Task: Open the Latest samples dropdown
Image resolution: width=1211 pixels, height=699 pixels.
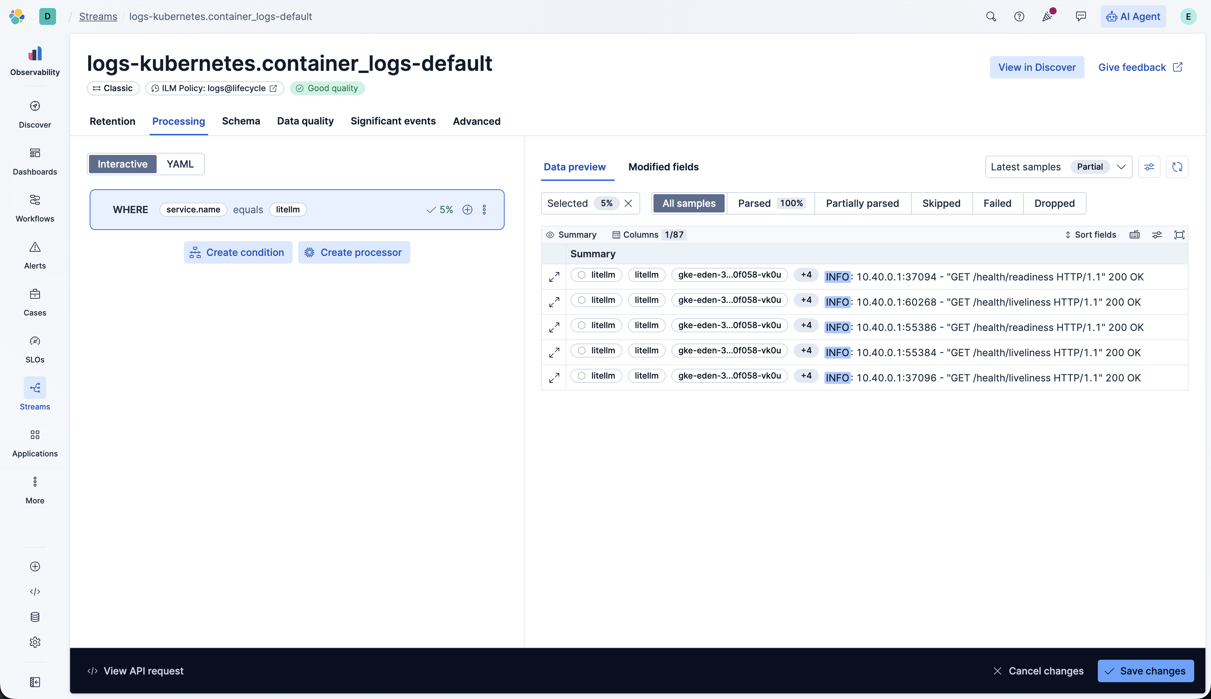Action: 1058,167
